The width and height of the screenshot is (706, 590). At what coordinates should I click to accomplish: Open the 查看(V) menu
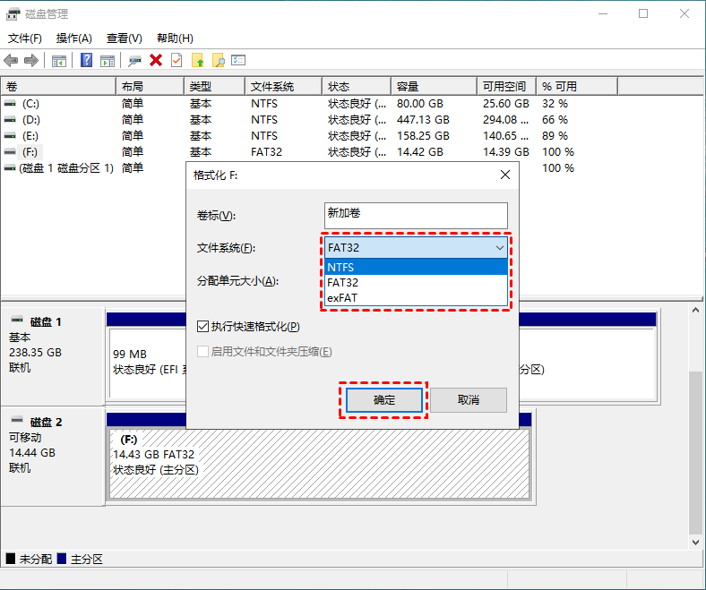point(124,38)
